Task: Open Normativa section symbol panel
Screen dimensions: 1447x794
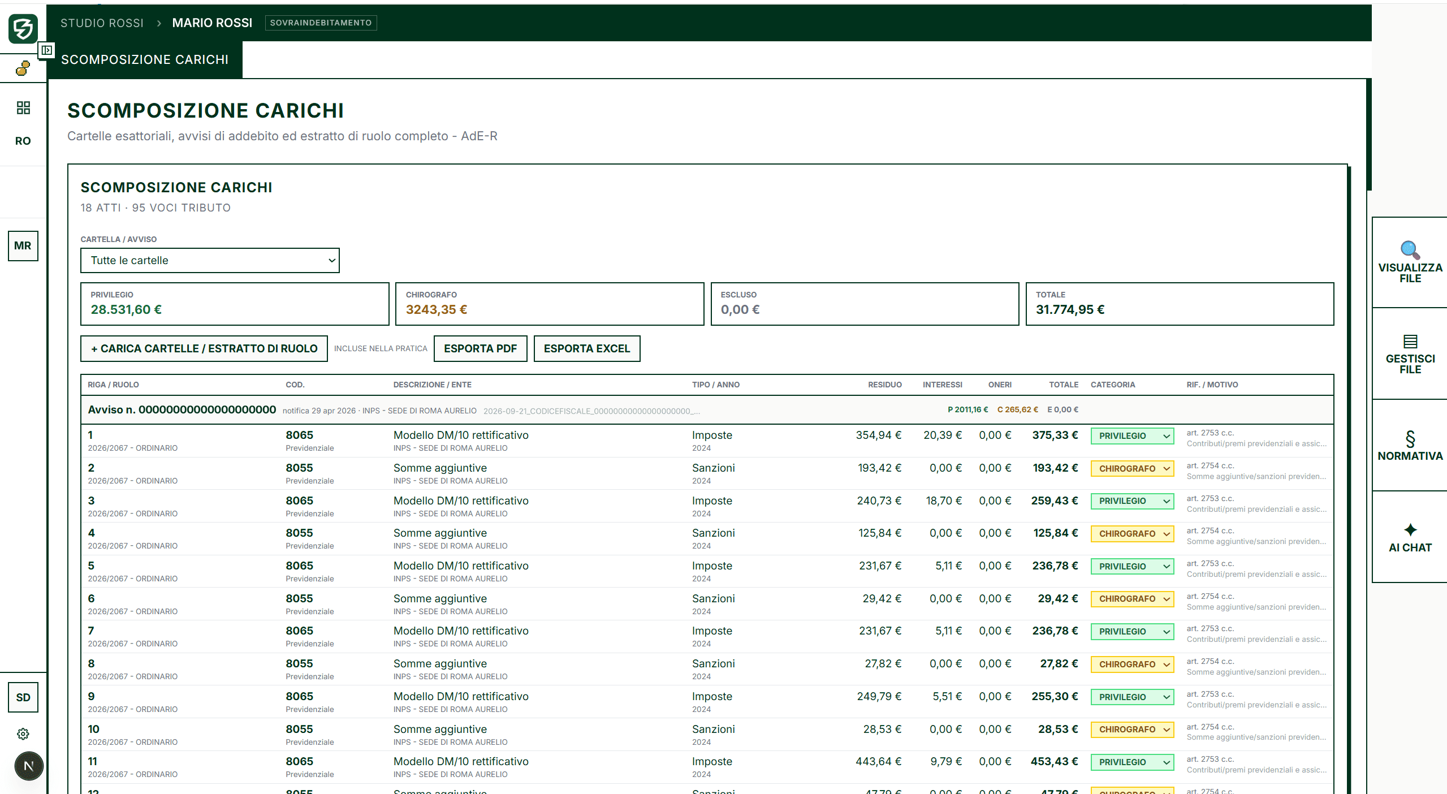Action: pos(1410,446)
